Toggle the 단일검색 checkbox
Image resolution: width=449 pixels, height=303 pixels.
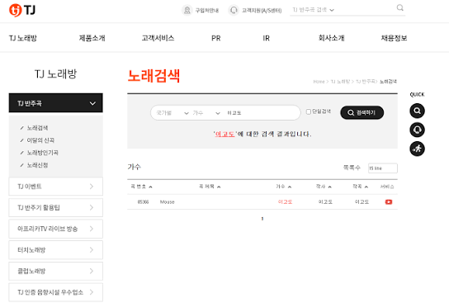coord(309,111)
